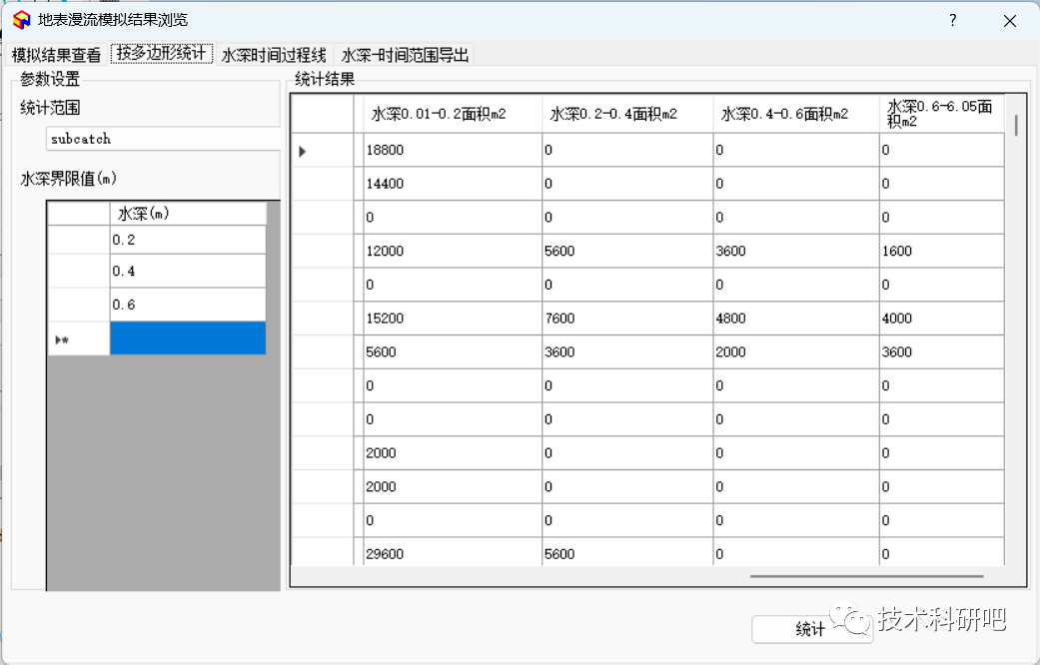Switch to 模拟结果查看 tab
The width and height of the screenshot is (1040, 665).
coord(56,54)
